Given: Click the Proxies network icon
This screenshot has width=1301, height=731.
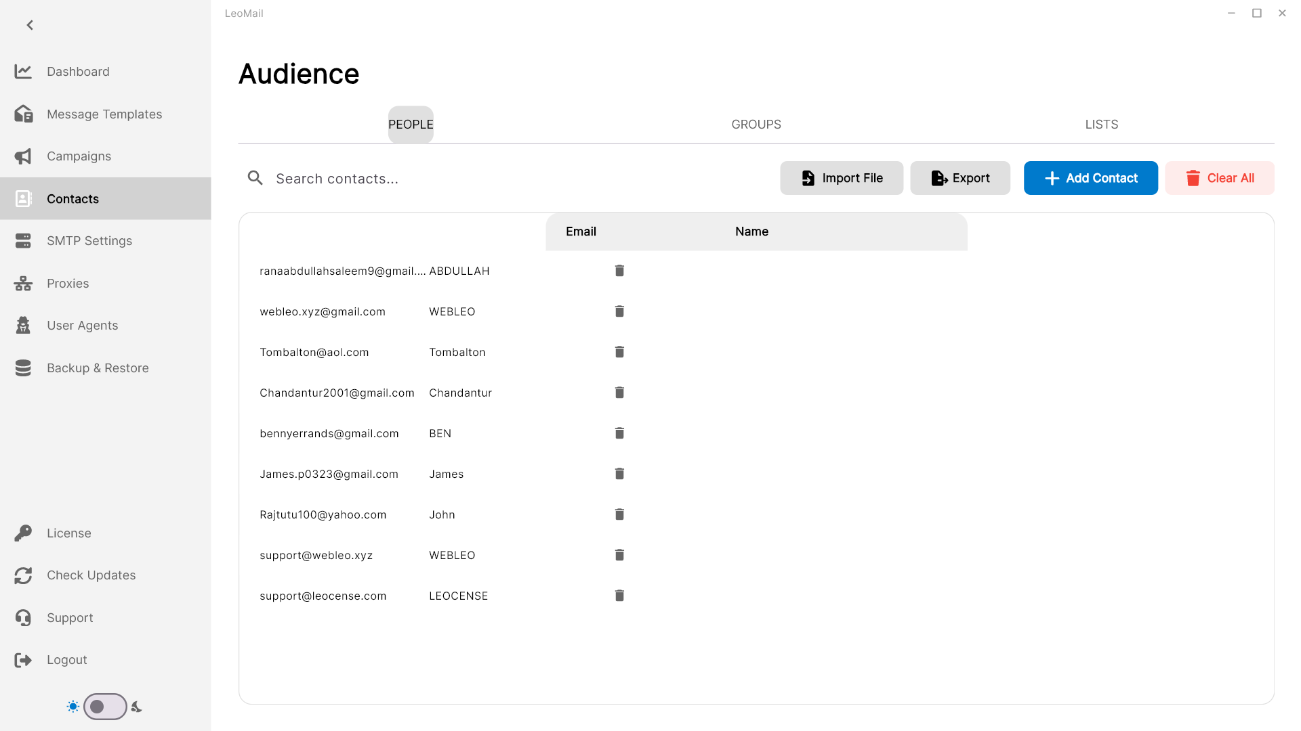Looking at the screenshot, I should (23, 283).
